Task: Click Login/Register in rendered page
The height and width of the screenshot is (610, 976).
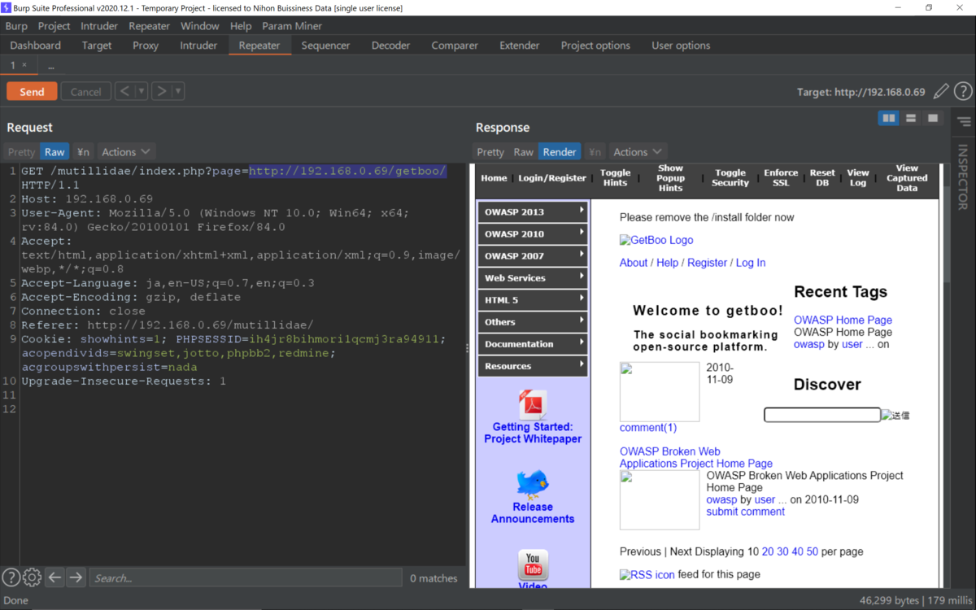Action: click(x=552, y=177)
